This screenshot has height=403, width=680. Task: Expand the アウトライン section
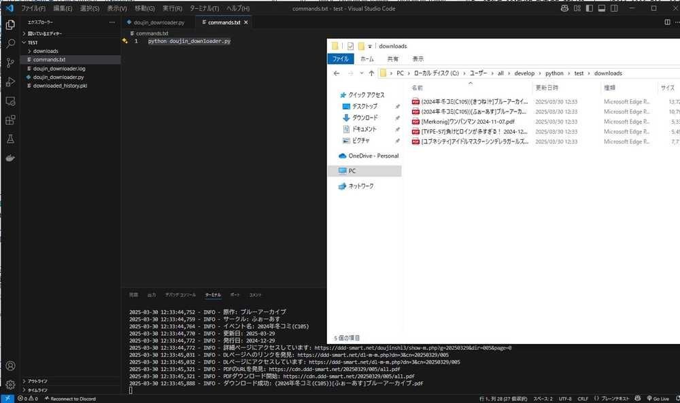(x=38, y=381)
